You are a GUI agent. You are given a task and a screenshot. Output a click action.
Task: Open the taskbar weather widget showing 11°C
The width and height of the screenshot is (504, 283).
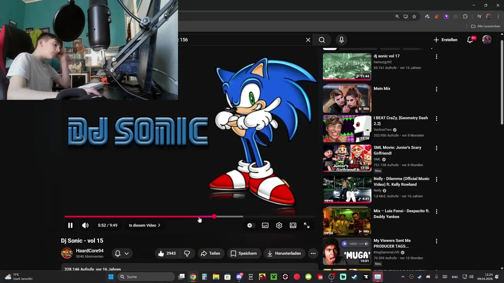click(x=18, y=277)
